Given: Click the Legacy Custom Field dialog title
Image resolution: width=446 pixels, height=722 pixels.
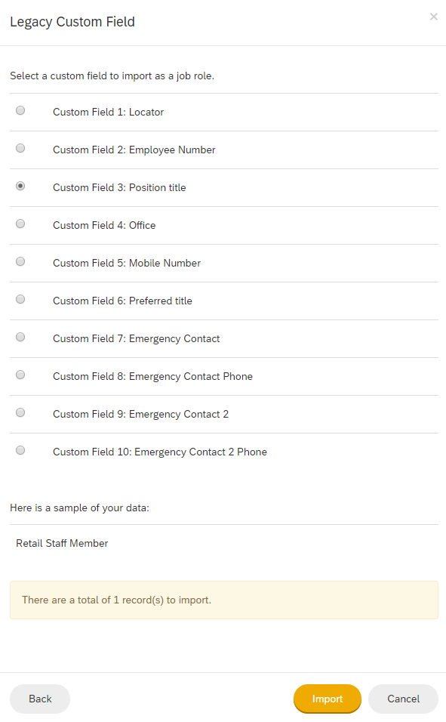Looking at the screenshot, I should [72, 22].
